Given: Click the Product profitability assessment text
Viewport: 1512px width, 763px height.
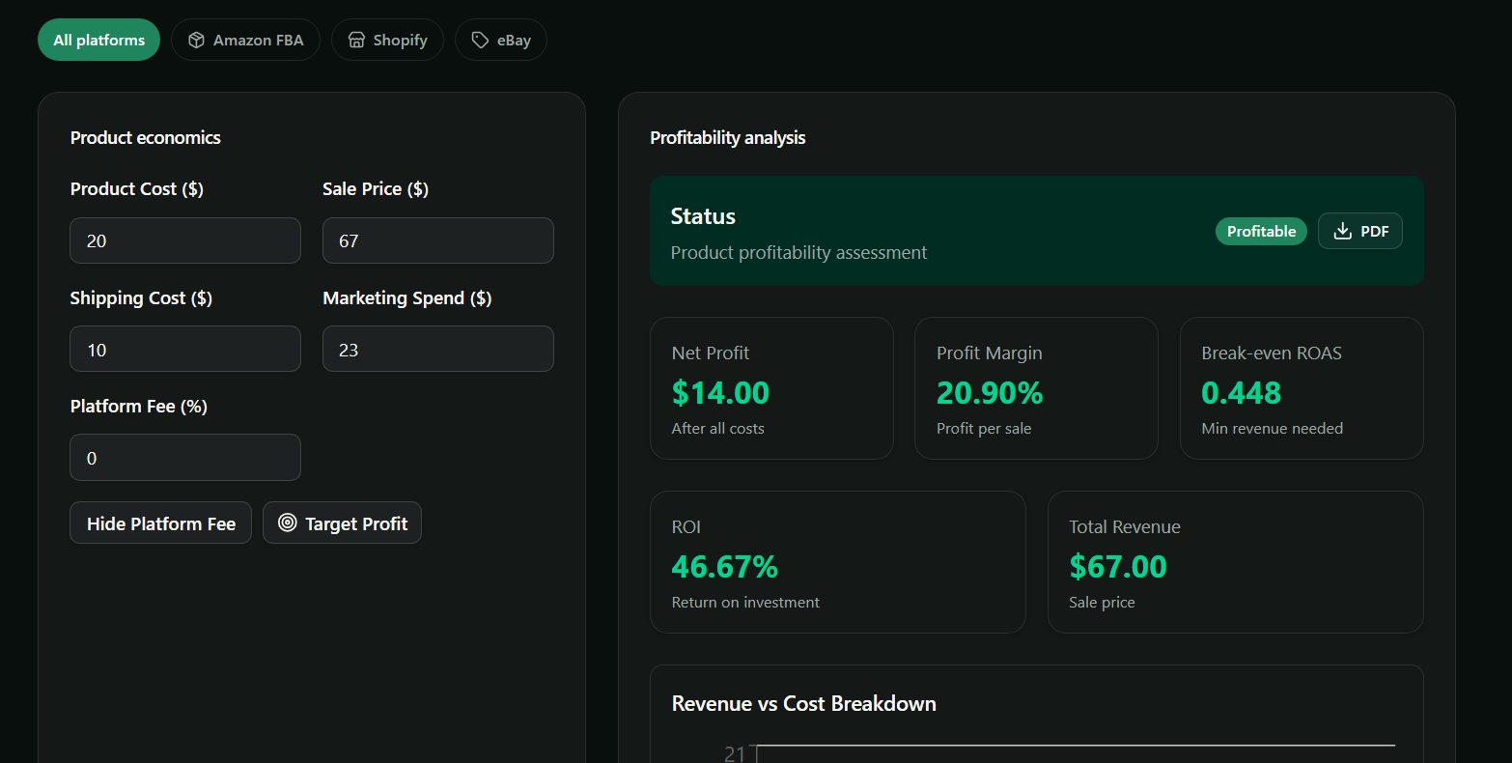Looking at the screenshot, I should coord(798,252).
